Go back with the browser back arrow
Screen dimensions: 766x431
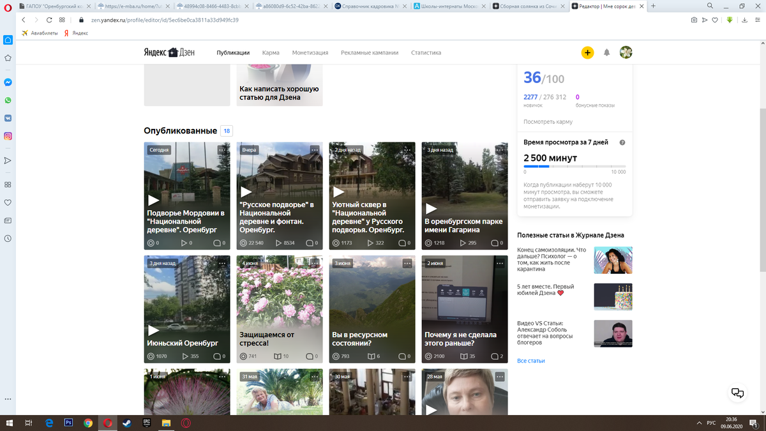(24, 20)
